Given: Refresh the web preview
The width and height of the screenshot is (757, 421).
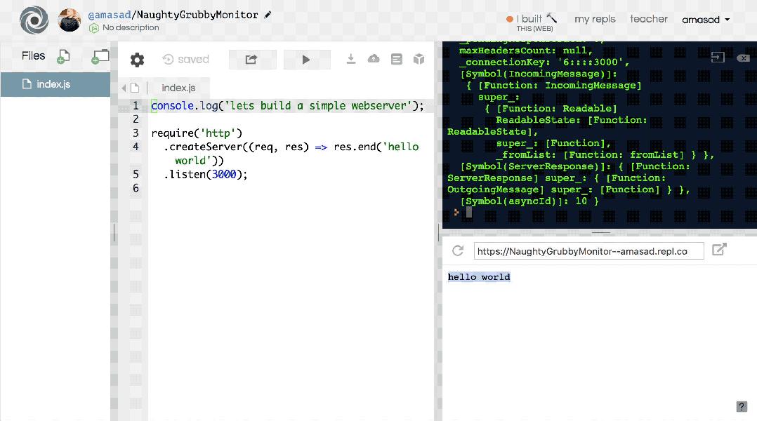Looking at the screenshot, I should (458, 250).
